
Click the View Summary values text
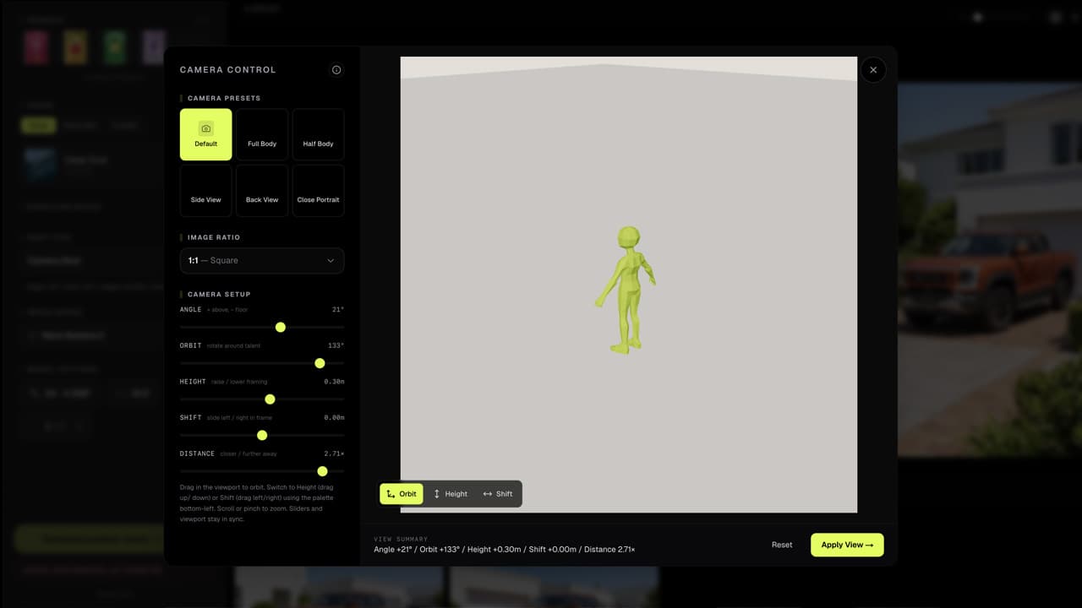pos(505,550)
